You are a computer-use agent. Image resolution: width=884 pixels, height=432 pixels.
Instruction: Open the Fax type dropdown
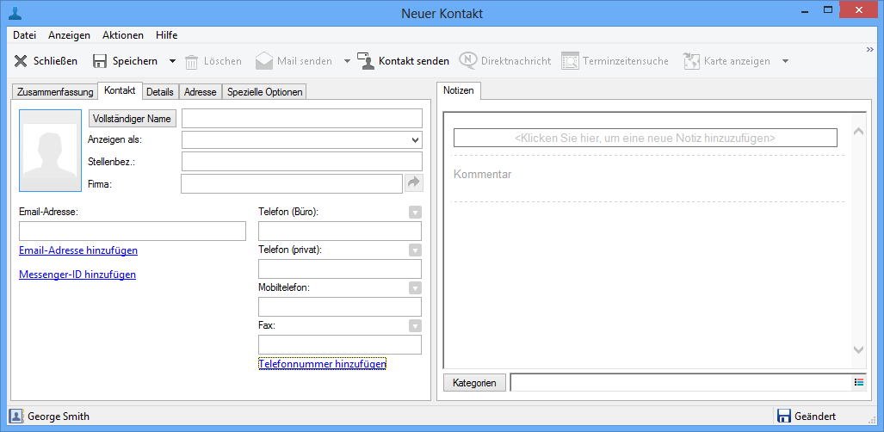point(415,326)
